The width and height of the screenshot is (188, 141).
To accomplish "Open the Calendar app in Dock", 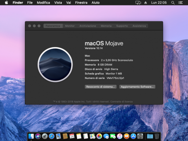I will click(x=72, y=136).
